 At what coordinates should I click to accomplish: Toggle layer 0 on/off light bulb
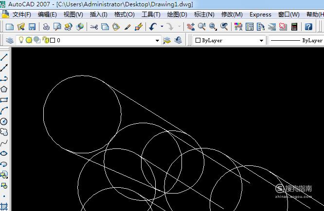21,40
